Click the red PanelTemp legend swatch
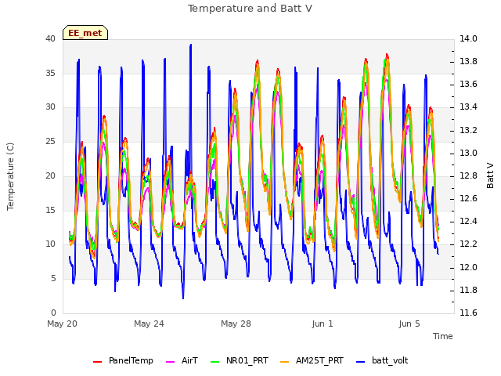 (x=97, y=362)
